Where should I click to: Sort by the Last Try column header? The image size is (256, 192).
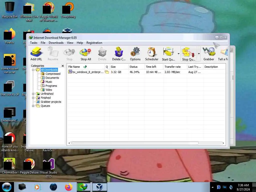coord(195,67)
